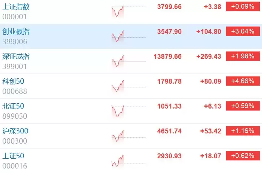Click the +0.09% change badge
The width and height of the screenshot is (262, 173).
[243, 6]
